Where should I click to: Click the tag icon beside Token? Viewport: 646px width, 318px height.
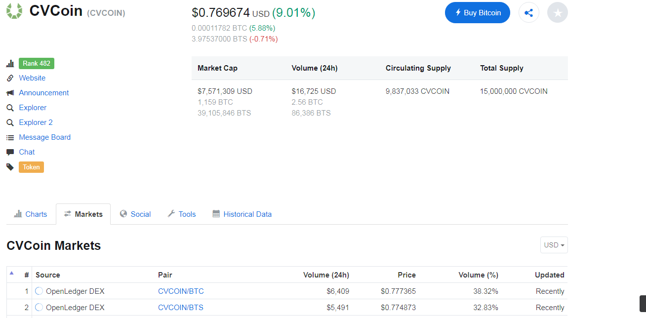(10, 167)
